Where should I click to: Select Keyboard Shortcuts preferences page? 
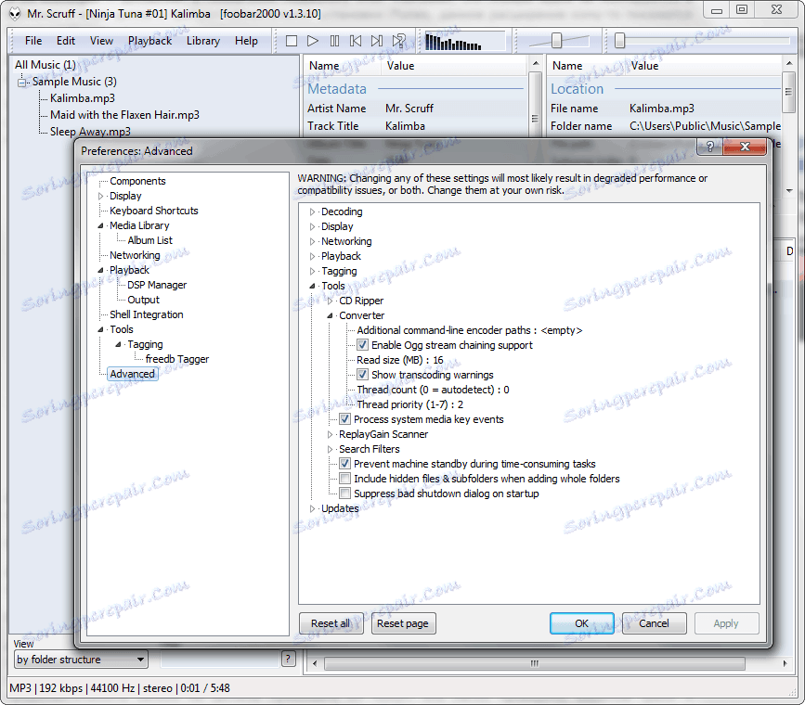click(154, 211)
